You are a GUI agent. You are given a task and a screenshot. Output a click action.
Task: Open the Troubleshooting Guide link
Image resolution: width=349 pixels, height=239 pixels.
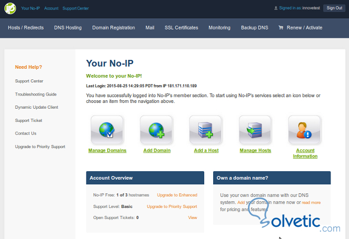click(x=36, y=94)
